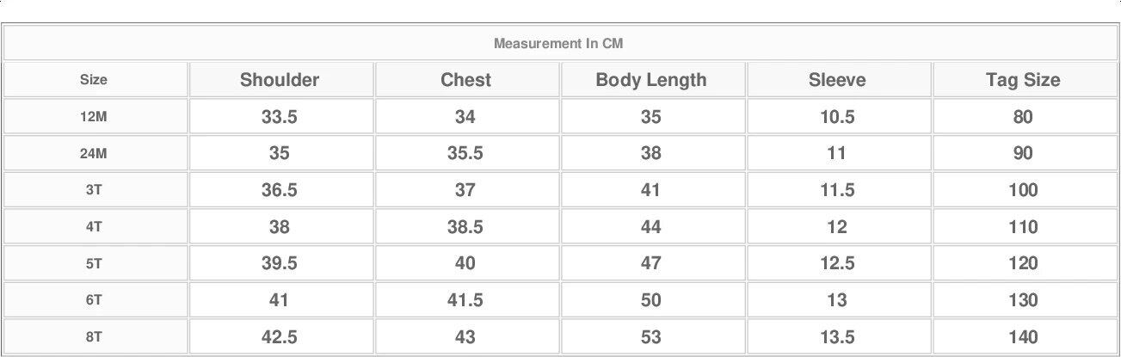Click the 53 body length cell
1121x357 pixels.
pos(651,337)
